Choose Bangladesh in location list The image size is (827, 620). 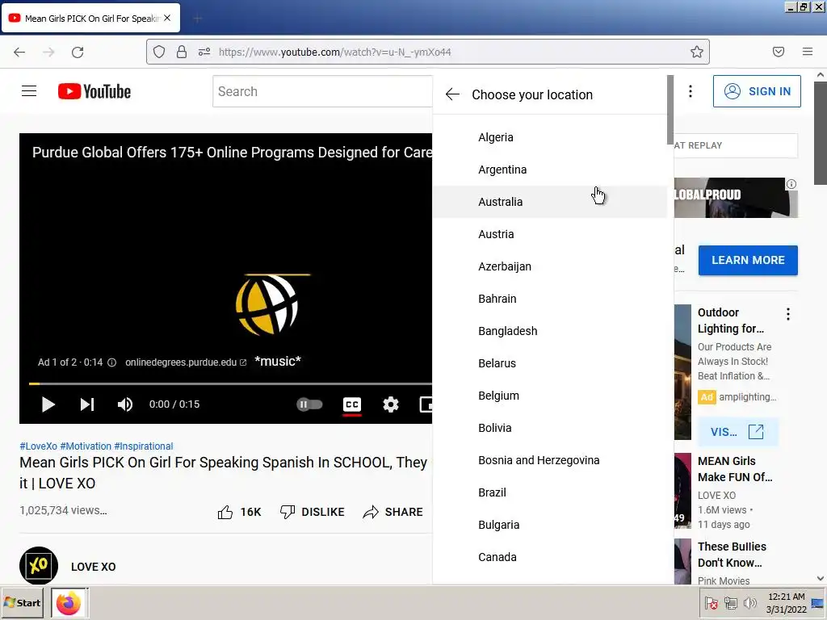[x=549, y=331]
